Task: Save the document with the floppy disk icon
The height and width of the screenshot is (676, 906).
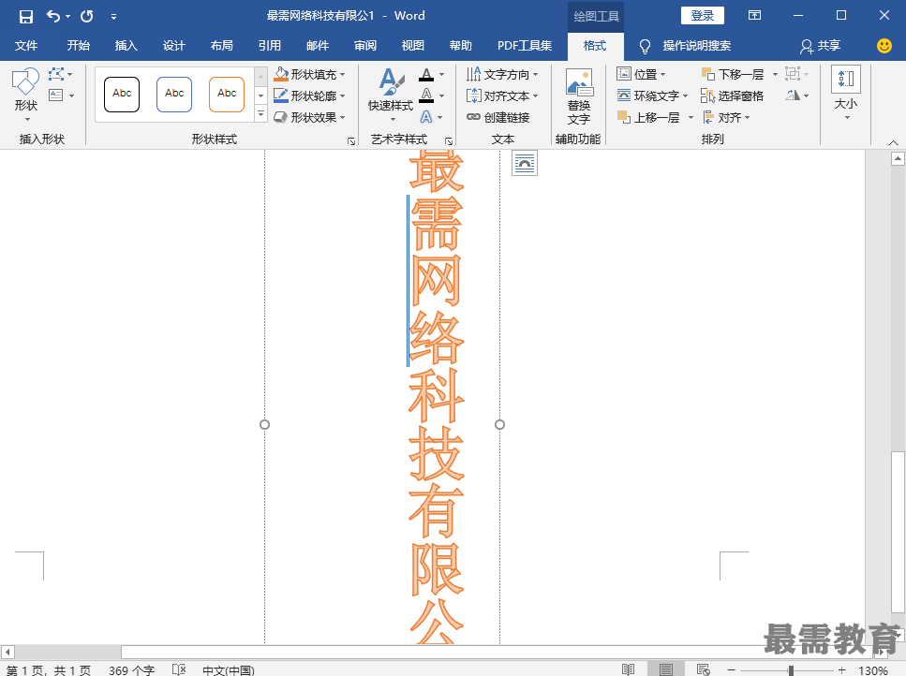Action: (26, 16)
